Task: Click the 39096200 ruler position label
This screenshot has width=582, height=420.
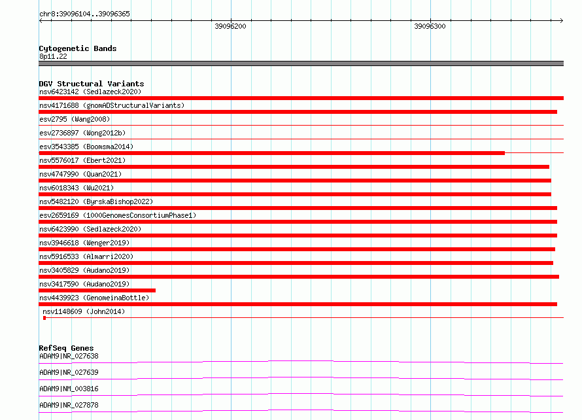Action: click(230, 26)
